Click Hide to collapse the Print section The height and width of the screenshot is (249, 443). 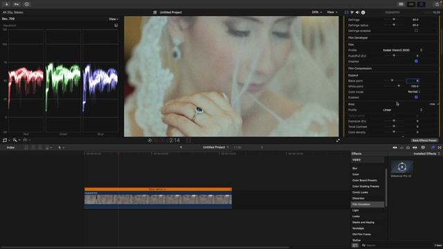click(x=432, y=104)
